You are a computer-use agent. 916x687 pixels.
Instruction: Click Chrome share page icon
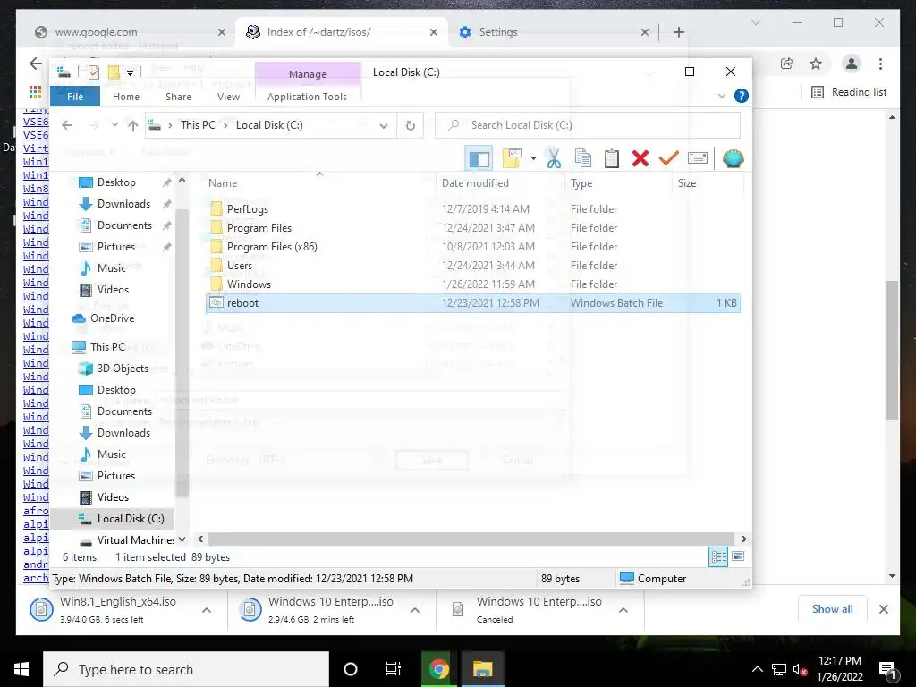(787, 64)
